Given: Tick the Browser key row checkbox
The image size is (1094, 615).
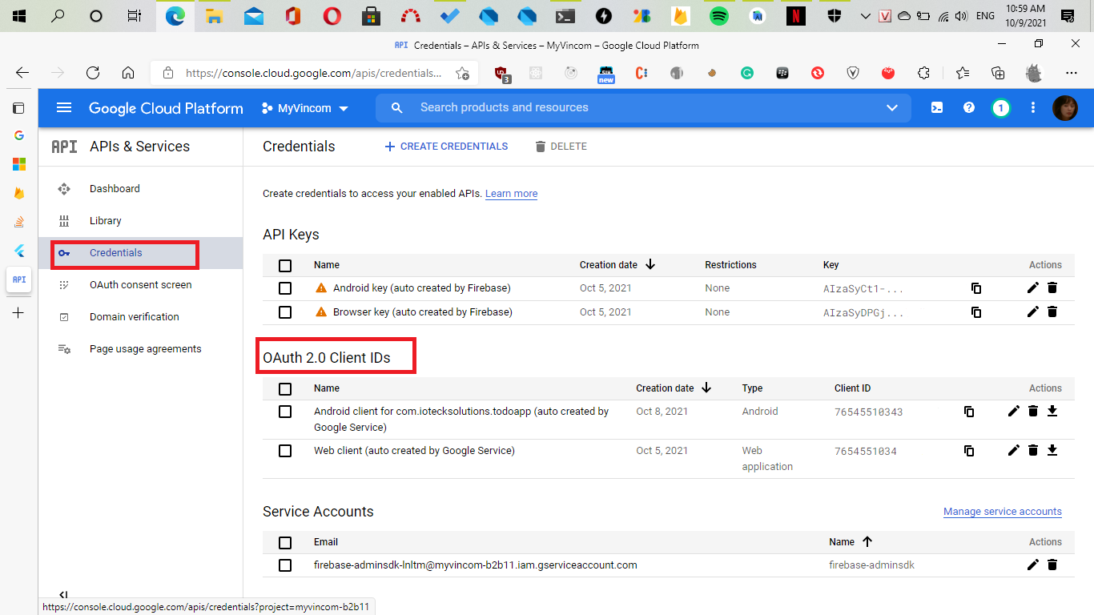Looking at the screenshot, I should [285, 312].
